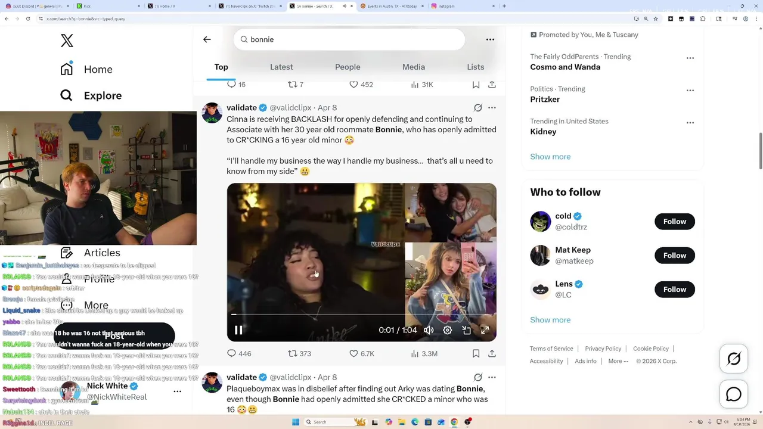Open the more menu on the first validate post

click(492, 108)
